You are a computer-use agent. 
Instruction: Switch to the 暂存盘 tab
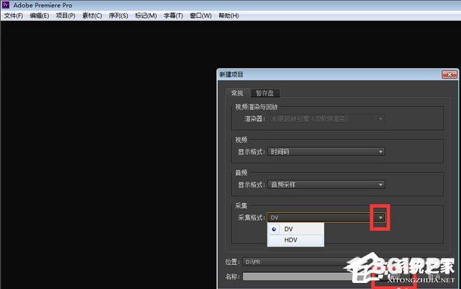tap(265, 93)
